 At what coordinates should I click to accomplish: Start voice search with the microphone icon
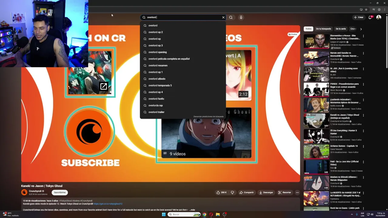[241, 17]
